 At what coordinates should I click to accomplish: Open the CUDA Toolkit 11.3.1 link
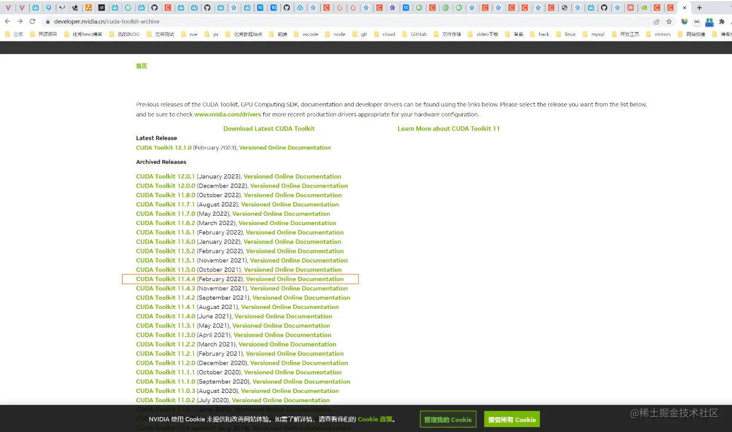(x=166, y=326)
